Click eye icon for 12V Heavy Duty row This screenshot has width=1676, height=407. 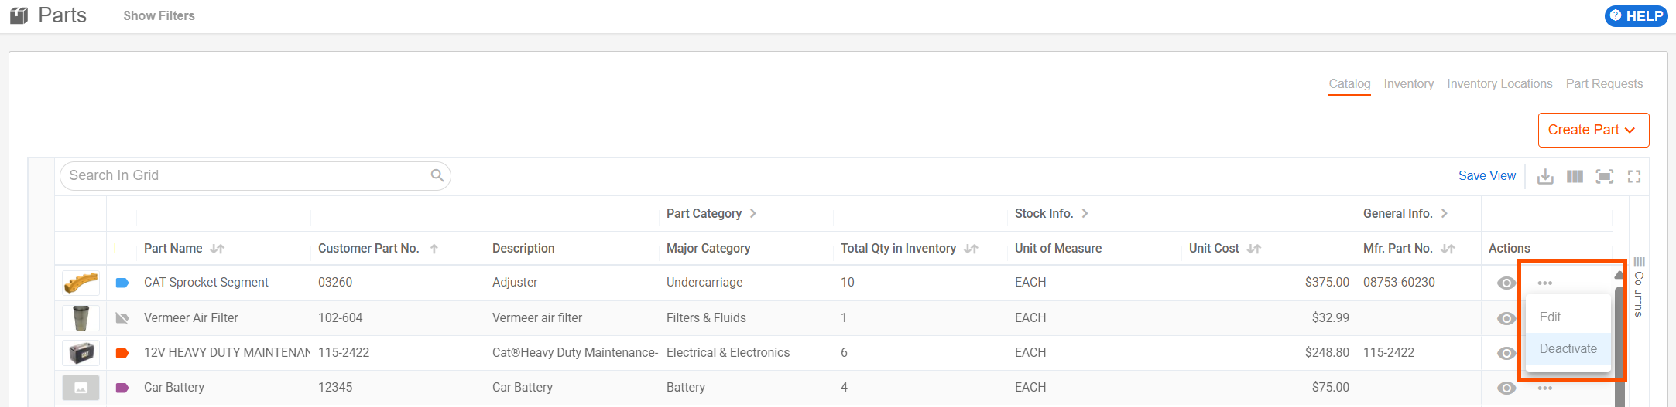coord(1506,353)
